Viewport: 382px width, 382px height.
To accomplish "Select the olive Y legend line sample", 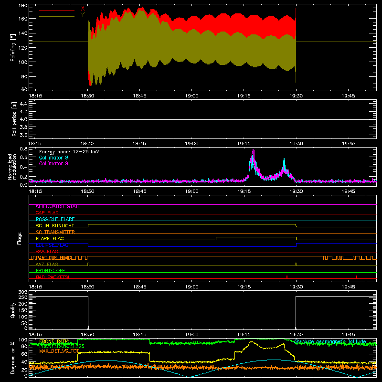I will coord(57,17).
